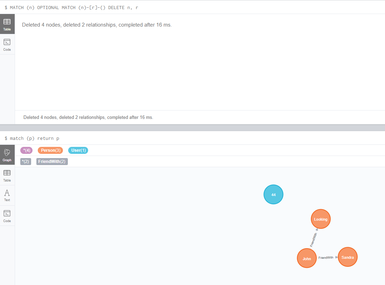Toggle the User(1) label filter
Viewport: 385px width, 285px height.
[x=78, y=150]
